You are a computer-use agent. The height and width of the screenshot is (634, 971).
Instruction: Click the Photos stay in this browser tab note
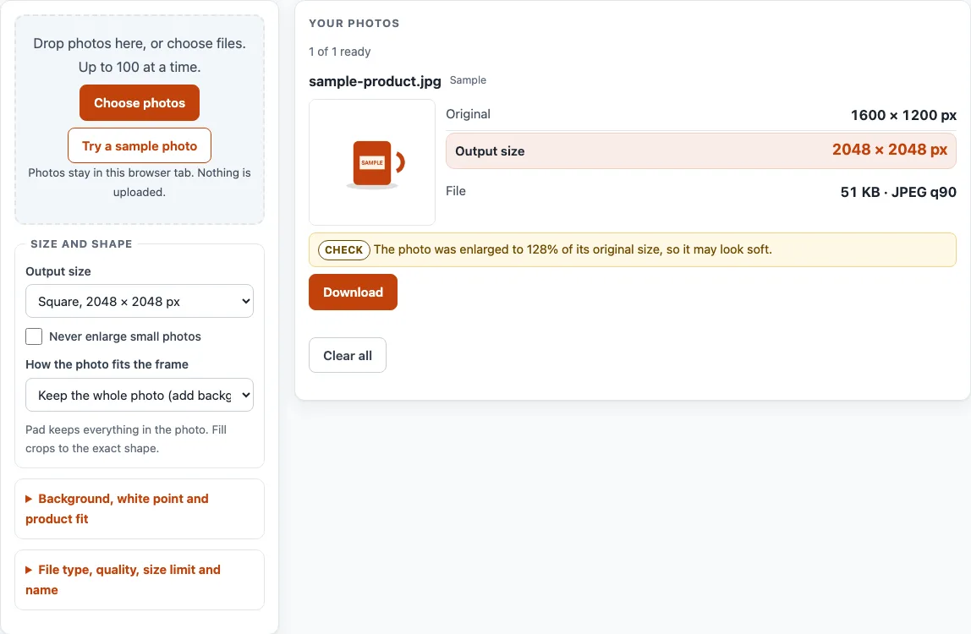140,182
